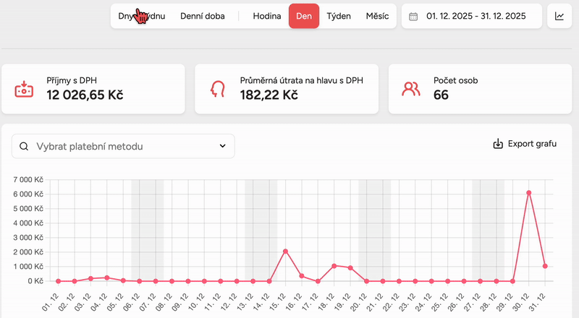This screenshot has height=318, width=579.
Task: Click the Export grafu button
Action: click(x=525, y=143)
